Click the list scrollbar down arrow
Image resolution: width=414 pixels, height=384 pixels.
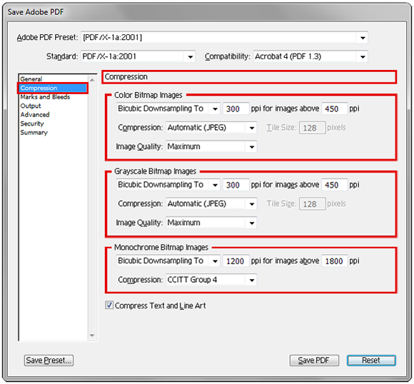(x=92, y=335)
